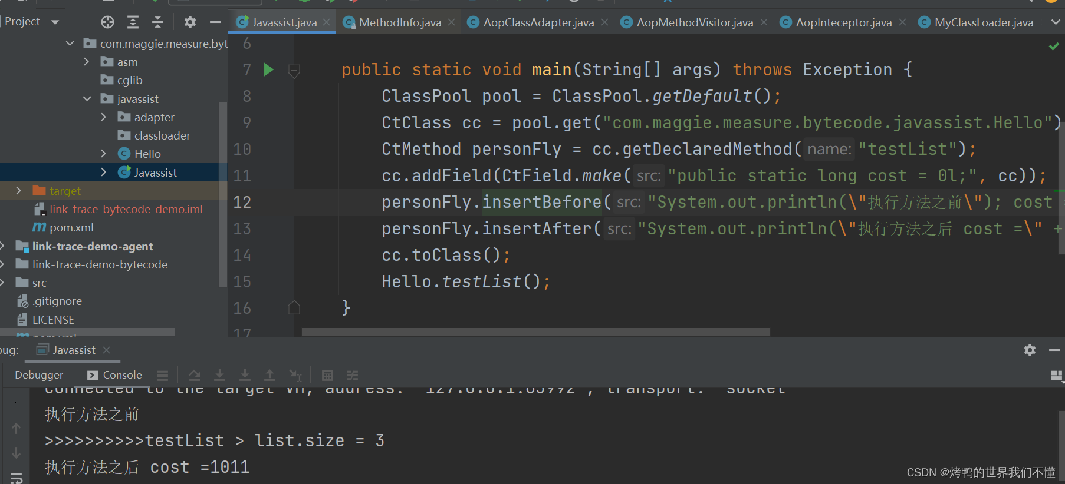Select the Javassist debug session tab
Image resolution: width=1065 pixels, height=484 pixels.
[x=66, y=350]
